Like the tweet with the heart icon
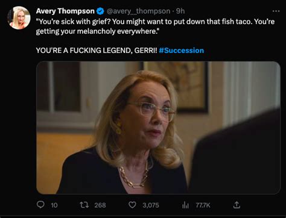This screenshot has height=218, width=286. click(132, 205)
